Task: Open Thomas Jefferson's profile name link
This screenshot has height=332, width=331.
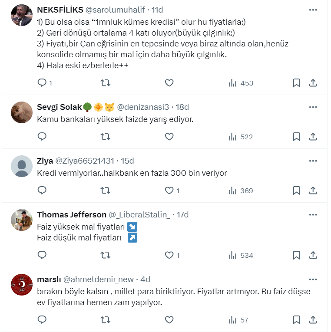Action: [x=72, y=214]
